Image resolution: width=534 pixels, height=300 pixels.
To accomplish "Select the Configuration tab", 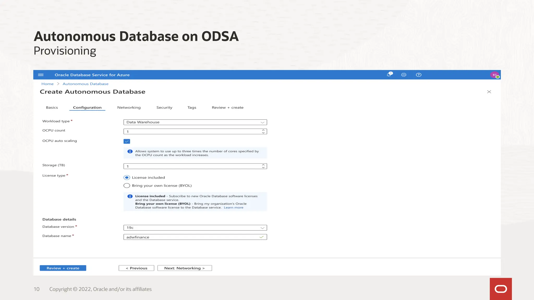I will pyautogui.click(x=87, y=108).
